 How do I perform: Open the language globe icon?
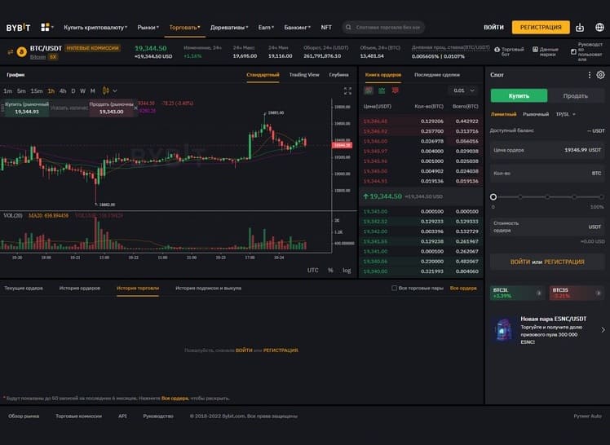(x=599, y=27)
